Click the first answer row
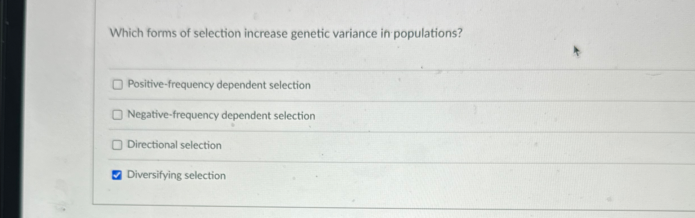The height and width of the screenshot is (218, 695). (338, 84)
